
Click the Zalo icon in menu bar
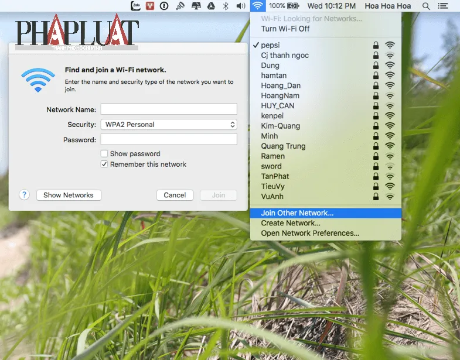click(136, 6)
